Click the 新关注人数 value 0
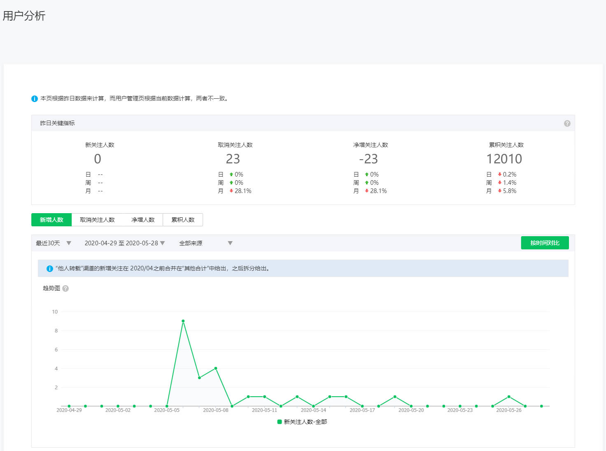Viewport: 606px width, 451px height. click(98, 159)
